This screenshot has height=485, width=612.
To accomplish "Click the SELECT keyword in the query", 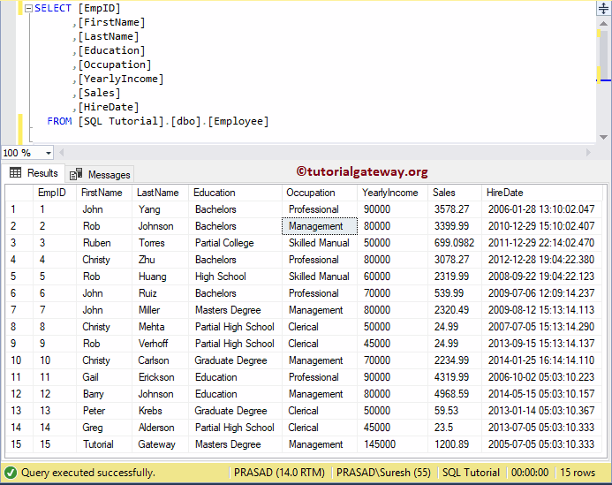I will (x=53, y=8).
